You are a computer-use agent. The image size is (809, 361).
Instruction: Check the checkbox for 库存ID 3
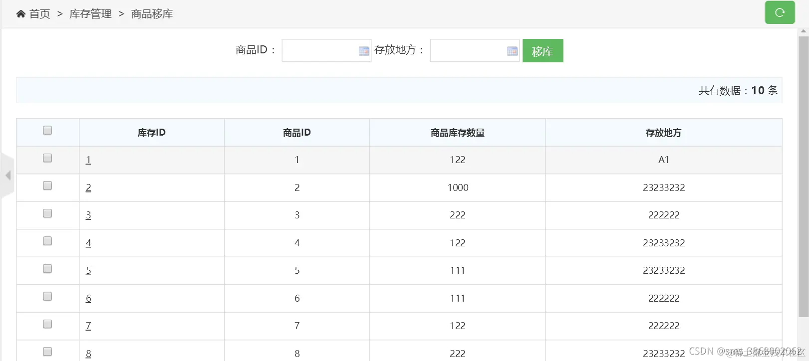tap(47, 213)
